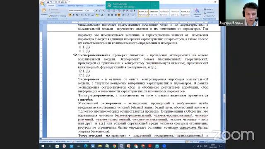Clear formatting with the eraser icon

104,11
